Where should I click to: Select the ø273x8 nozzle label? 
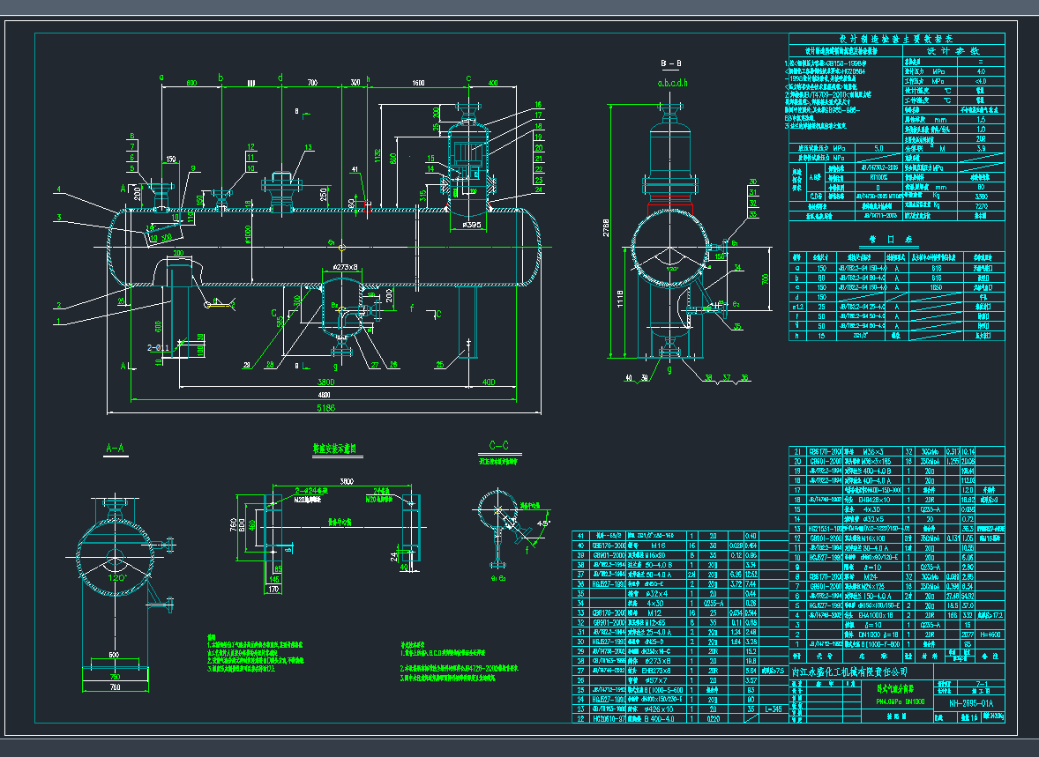pos(340,267)
